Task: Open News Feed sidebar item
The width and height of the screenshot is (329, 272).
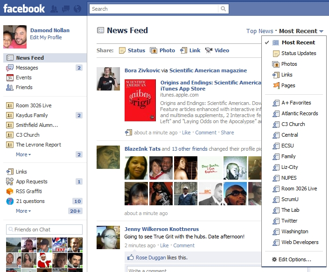Action: click(x=45, y=58)
